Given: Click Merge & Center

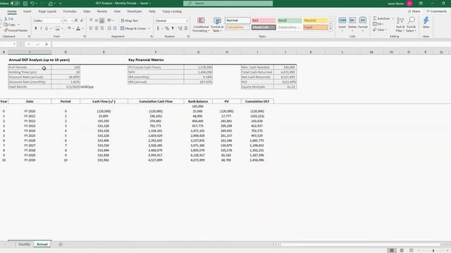Looking at the screenshot, I should pyautogui.click(x=133, y=28).
